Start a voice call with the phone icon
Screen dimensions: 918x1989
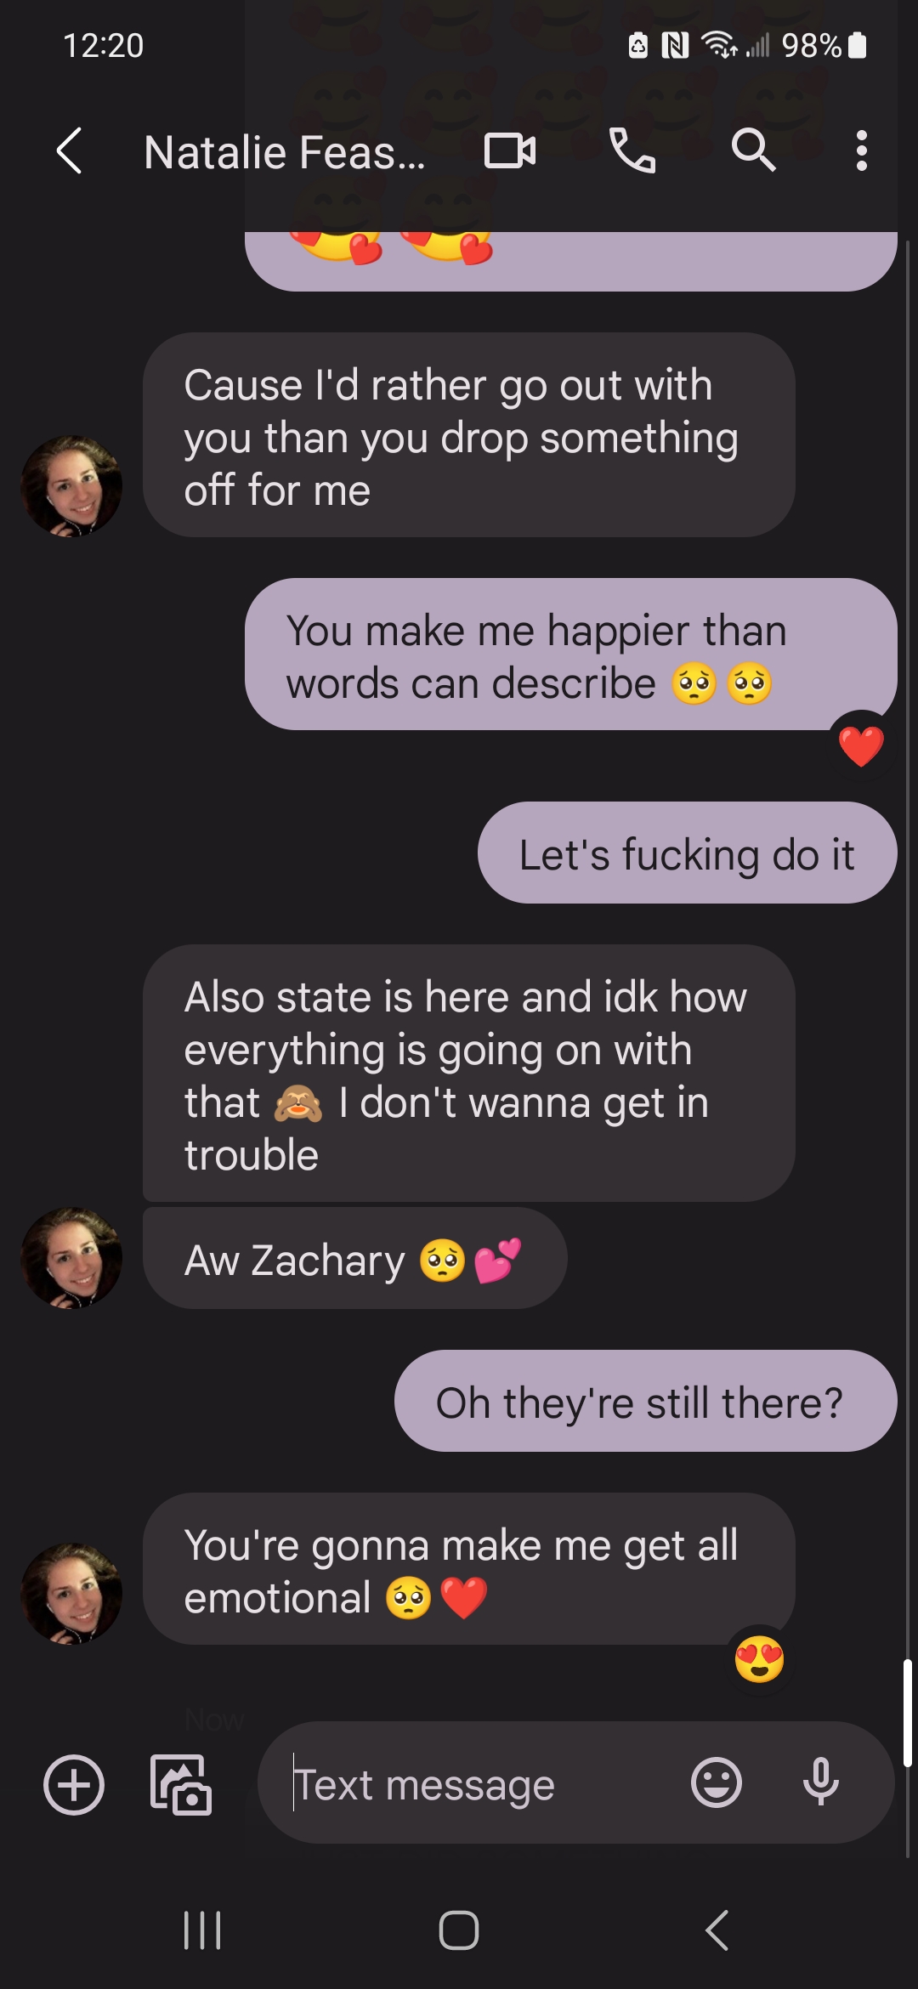pos(632,151)
